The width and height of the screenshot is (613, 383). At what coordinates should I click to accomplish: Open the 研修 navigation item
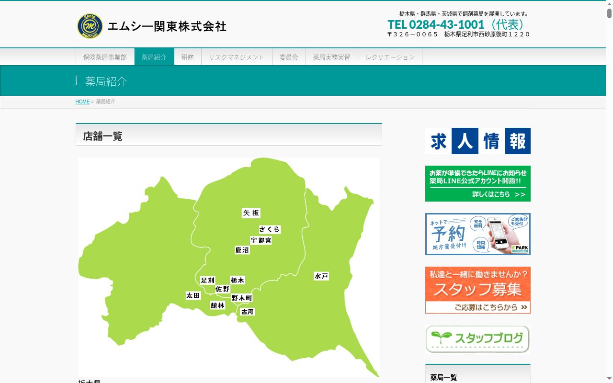[188, 57]
